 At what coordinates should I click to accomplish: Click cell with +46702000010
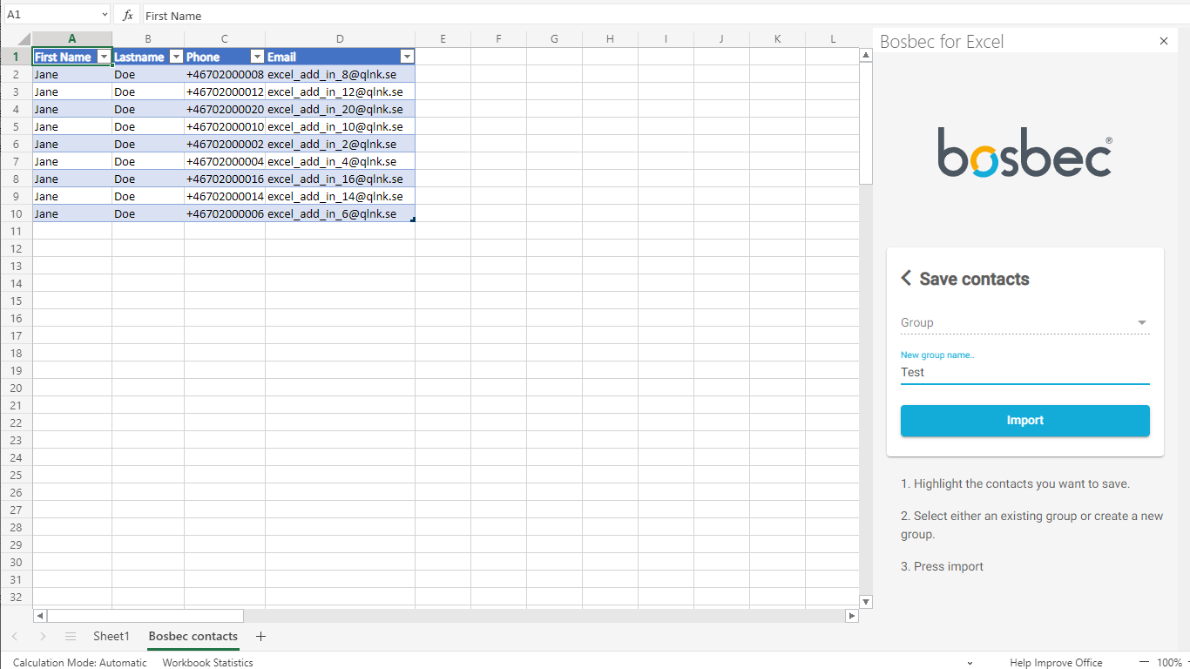pos(225,126)
